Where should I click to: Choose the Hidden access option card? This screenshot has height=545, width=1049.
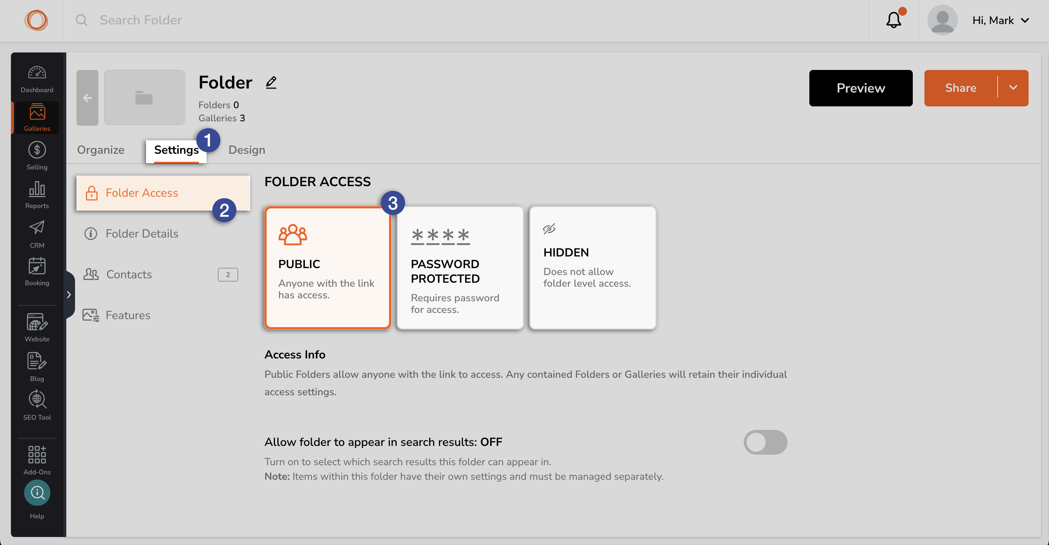pyautogui.click(x=593, y=268)
